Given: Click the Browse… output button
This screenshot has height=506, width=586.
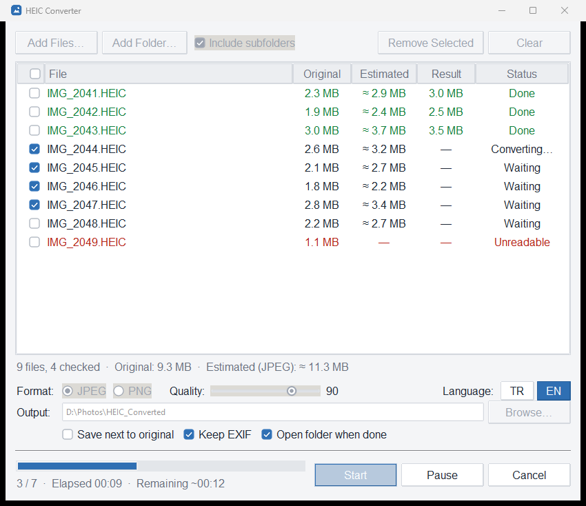Looking at the screenshot, I should point(529,412).
